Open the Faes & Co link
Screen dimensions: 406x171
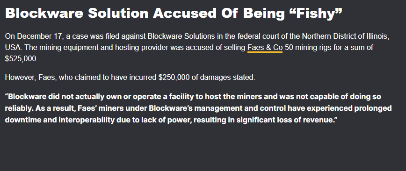[265, 48]
